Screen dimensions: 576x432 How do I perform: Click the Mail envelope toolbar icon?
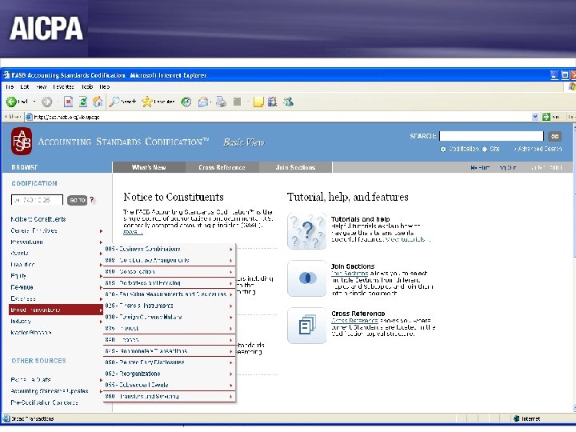click(x=203, y=102)
